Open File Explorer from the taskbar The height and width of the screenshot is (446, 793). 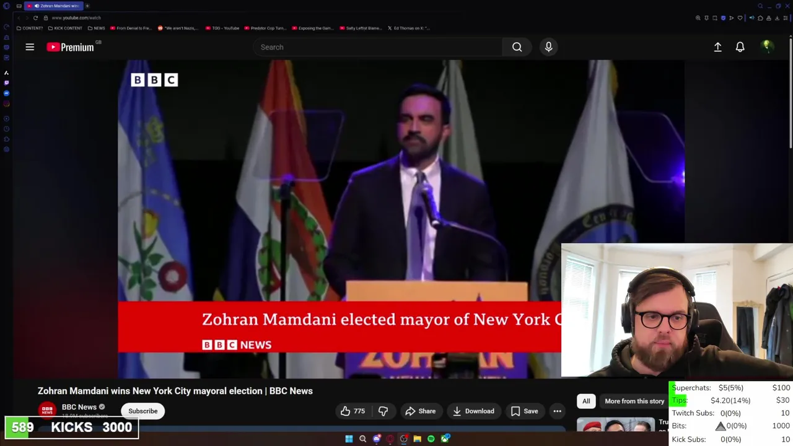pyautogui.click(x=417, y=439)
